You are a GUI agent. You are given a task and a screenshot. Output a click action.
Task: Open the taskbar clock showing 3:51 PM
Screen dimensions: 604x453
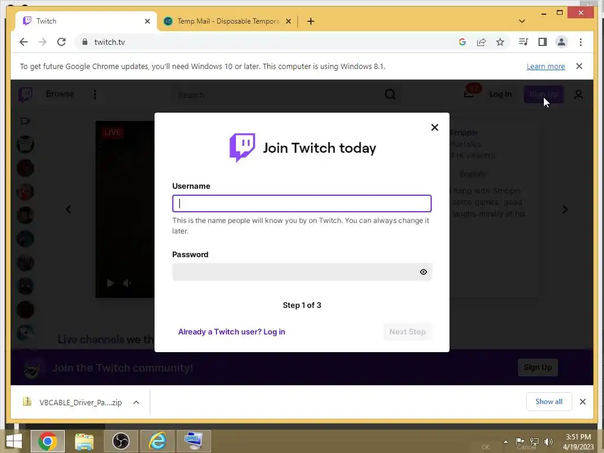[578, 441]
